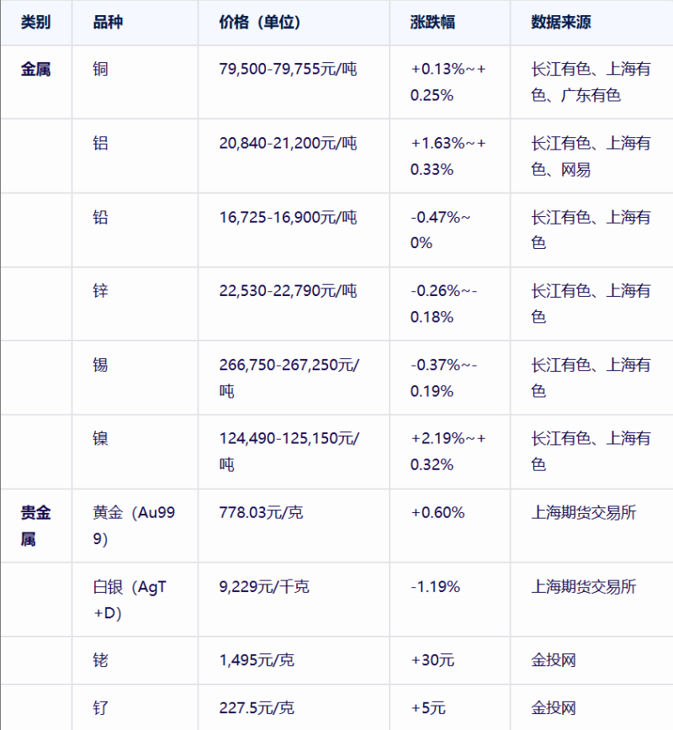The width and height of the screenshot is (673, 730).
Task: Click silver change value -1.19%
Action: (x=436, y=587)
